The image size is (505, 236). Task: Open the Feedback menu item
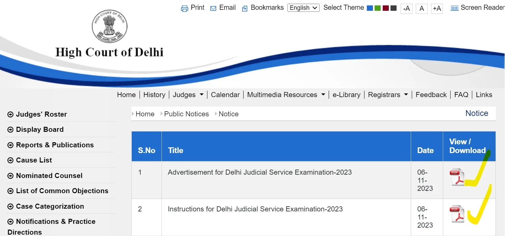[x=431, y=95]
